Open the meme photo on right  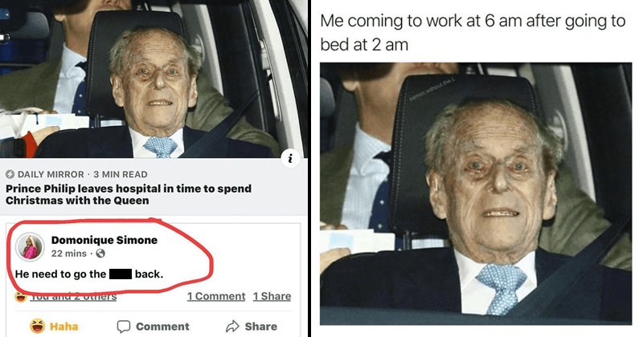[x=476, y=193]
